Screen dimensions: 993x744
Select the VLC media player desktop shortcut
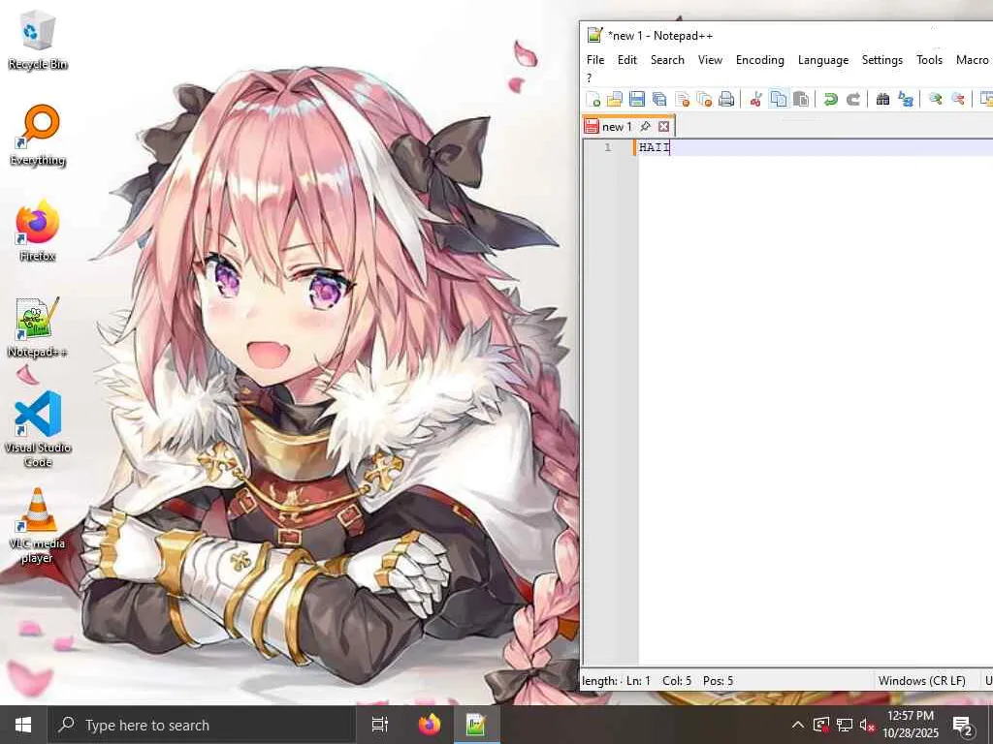[x=38, y=526]
